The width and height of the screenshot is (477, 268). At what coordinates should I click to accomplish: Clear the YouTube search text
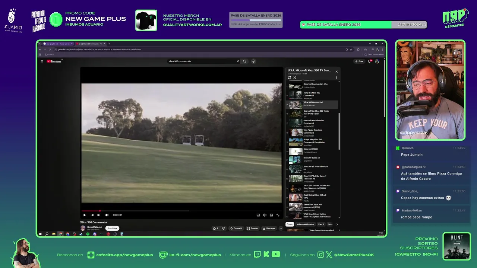(x=238, y=61)
